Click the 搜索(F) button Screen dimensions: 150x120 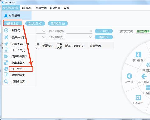coord(104,37)
